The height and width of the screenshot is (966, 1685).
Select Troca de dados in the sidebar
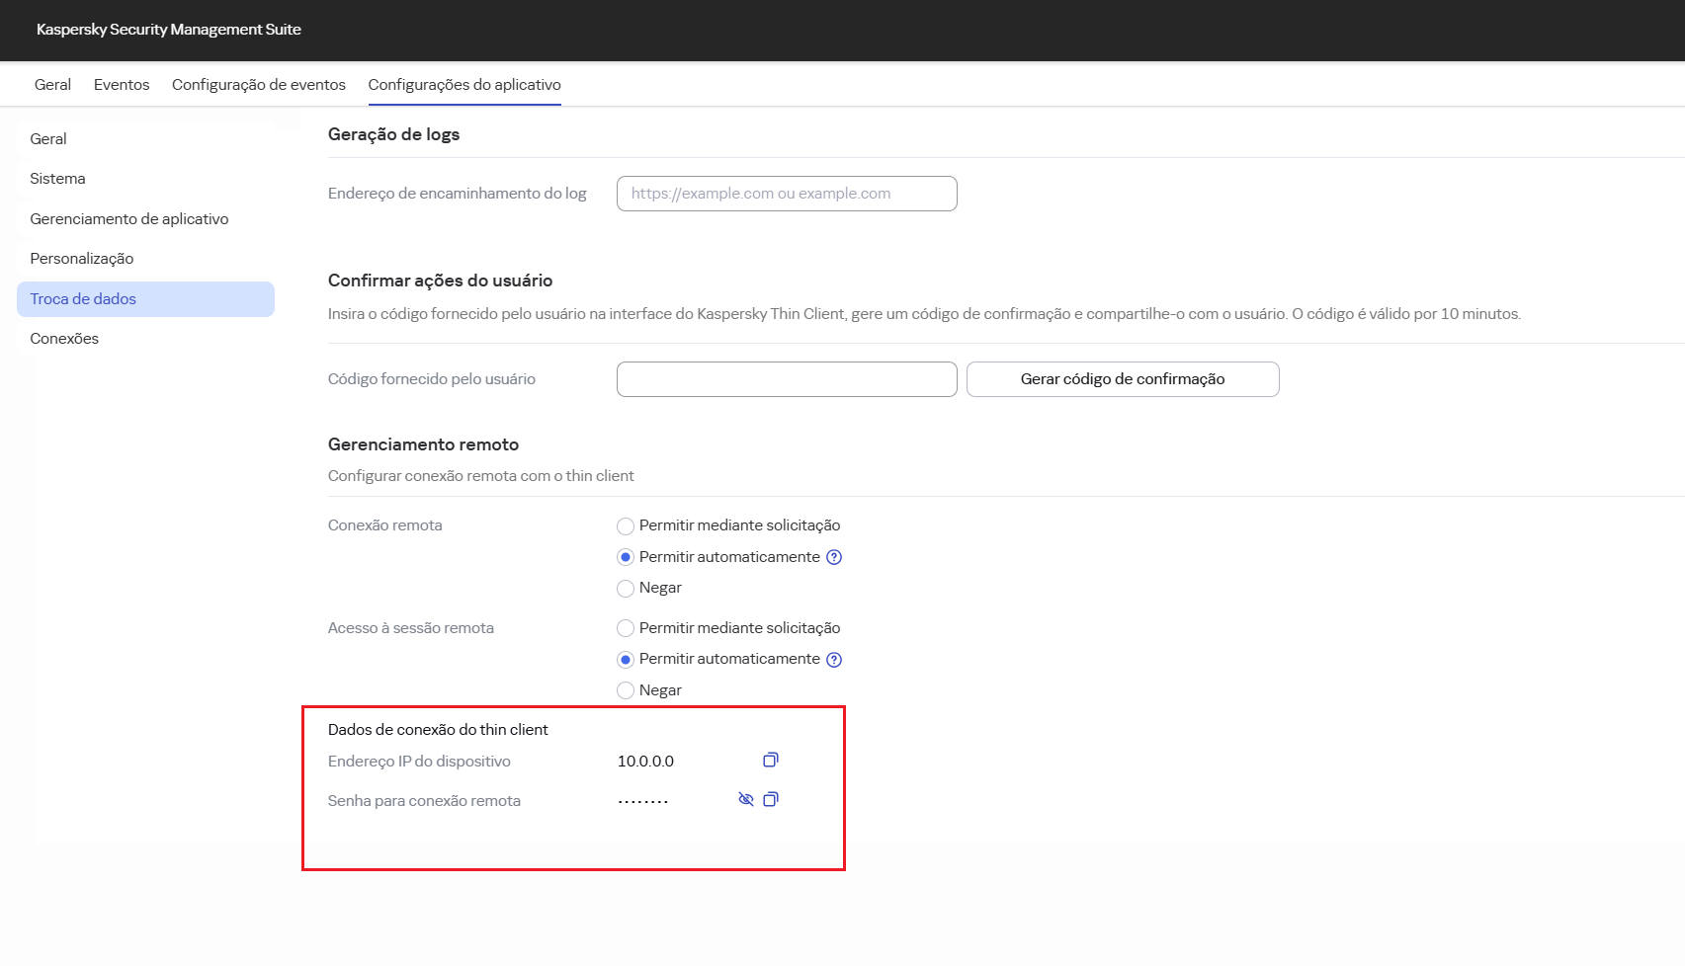click(83, 298)
